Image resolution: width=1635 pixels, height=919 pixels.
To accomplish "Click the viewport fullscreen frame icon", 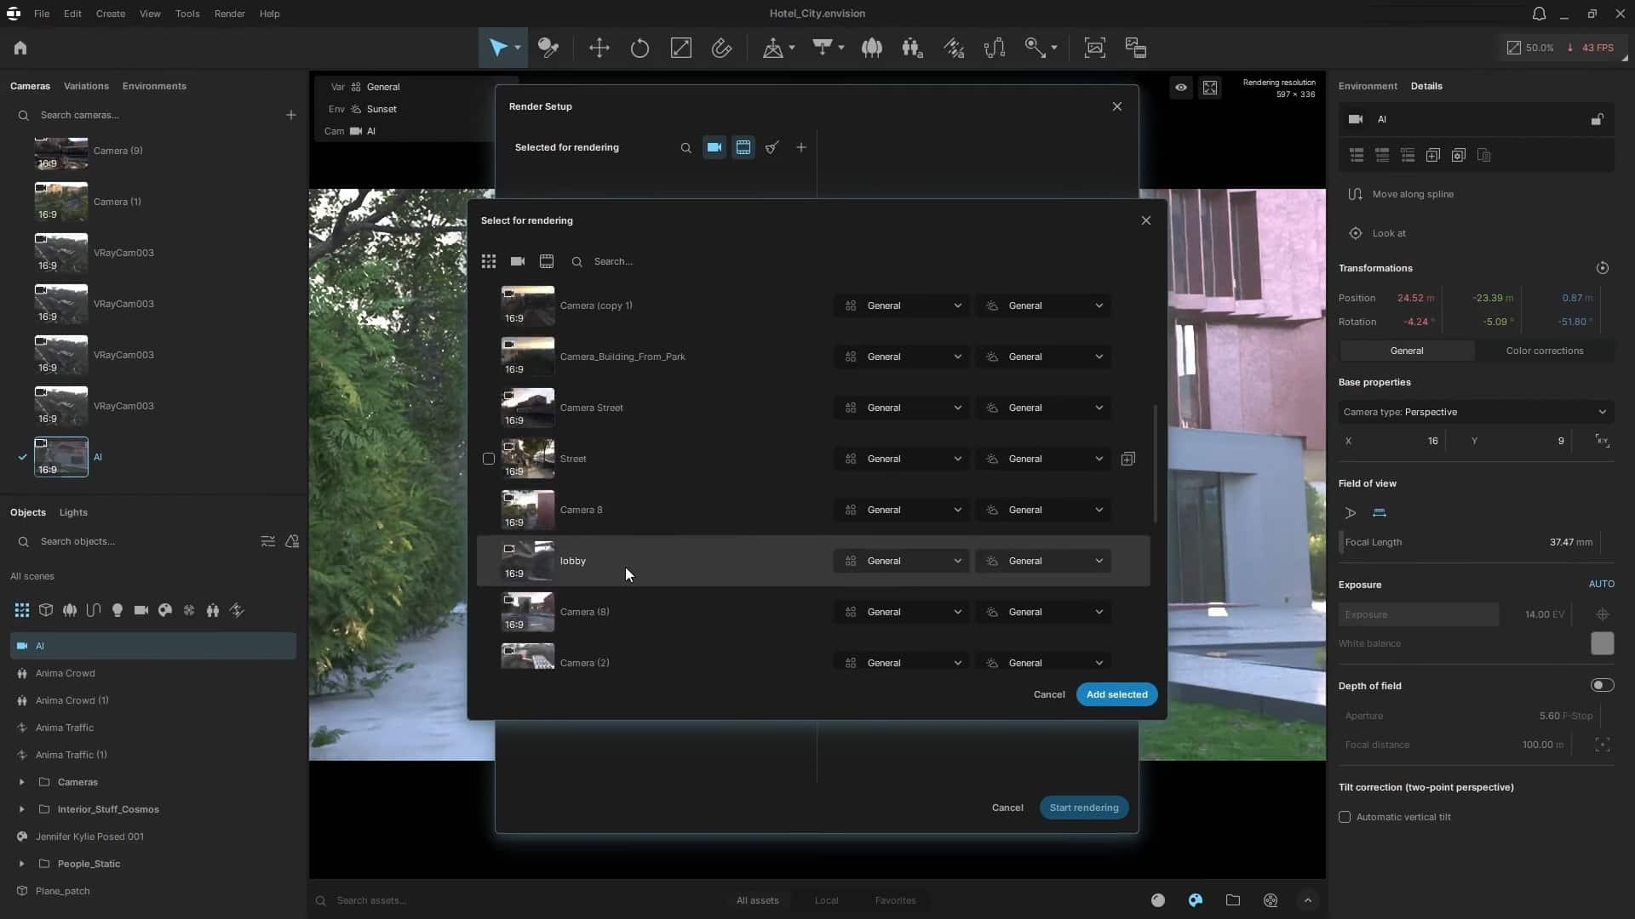I will pos(1210,88).
